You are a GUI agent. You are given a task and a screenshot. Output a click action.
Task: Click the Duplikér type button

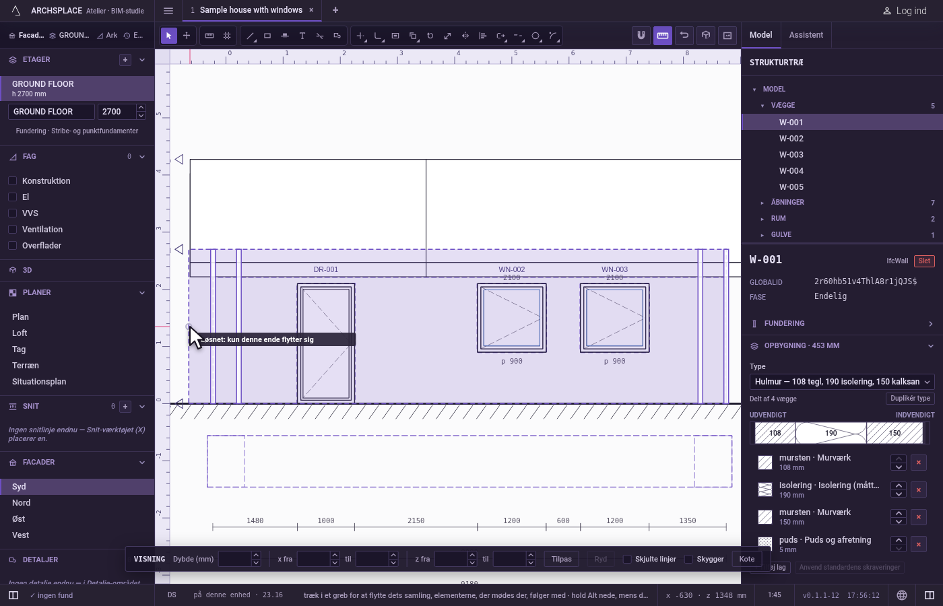tap(911, 399)
